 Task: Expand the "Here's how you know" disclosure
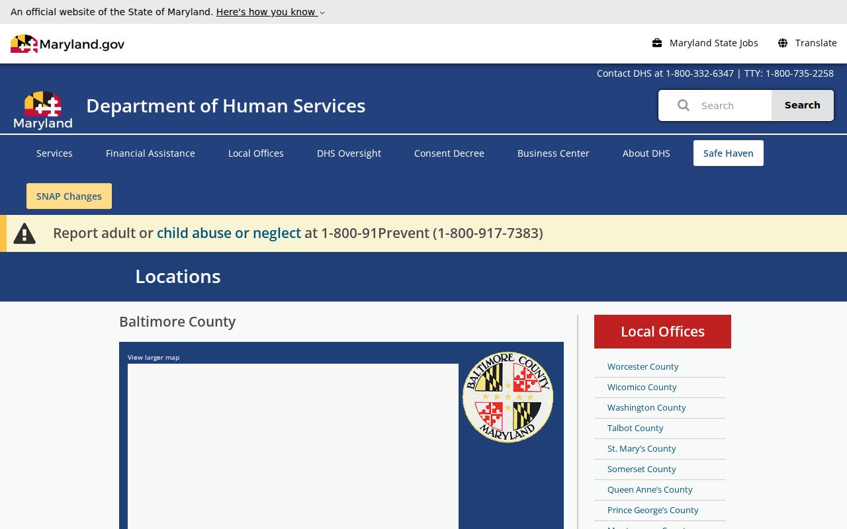pyautogui.click(x=271, y=12)
